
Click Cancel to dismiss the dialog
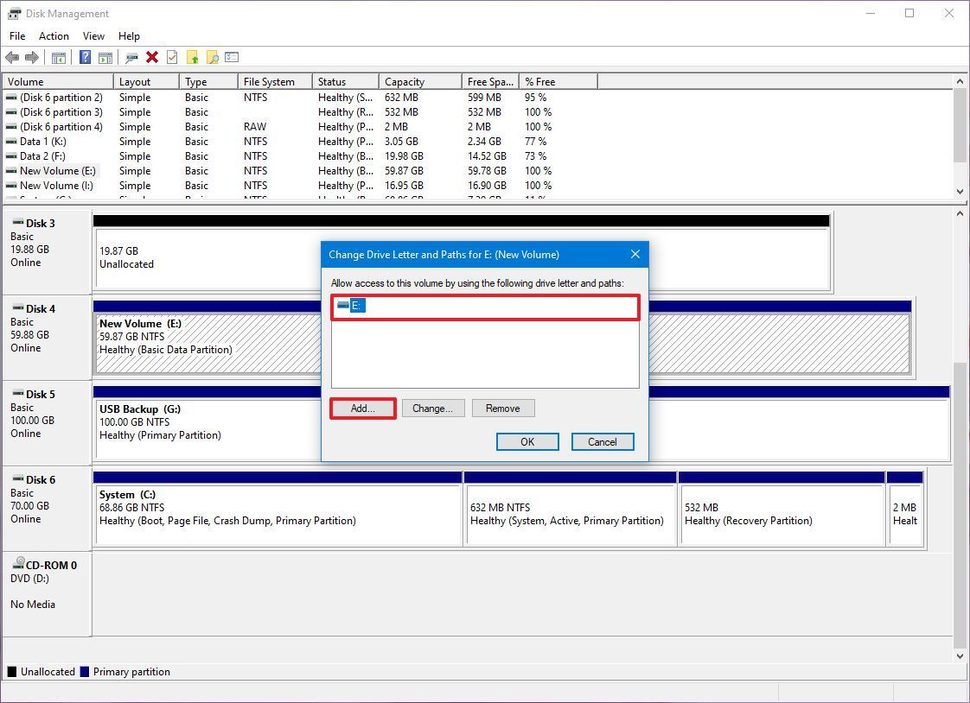(x=603, y=441)
